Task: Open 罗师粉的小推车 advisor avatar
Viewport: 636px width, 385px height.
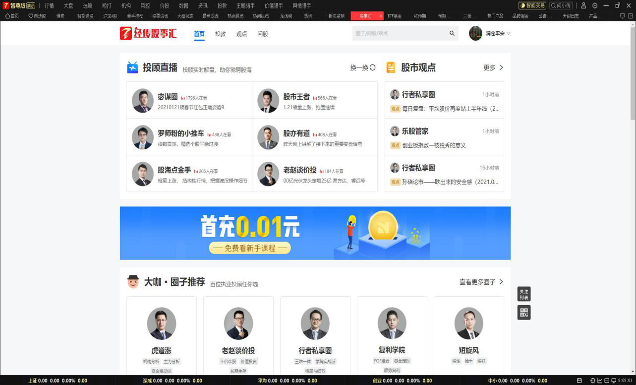Action: (143, 137)
